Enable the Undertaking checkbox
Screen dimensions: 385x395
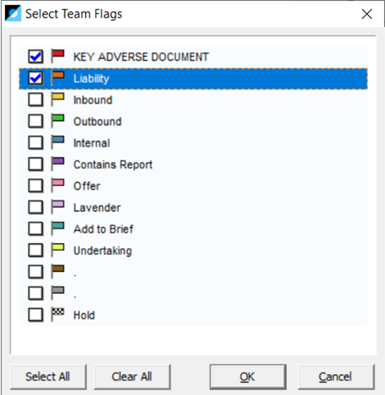tap(35, 250)
